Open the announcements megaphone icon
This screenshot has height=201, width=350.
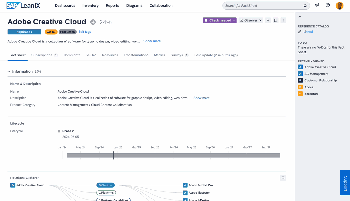click(x=317, y=5)
